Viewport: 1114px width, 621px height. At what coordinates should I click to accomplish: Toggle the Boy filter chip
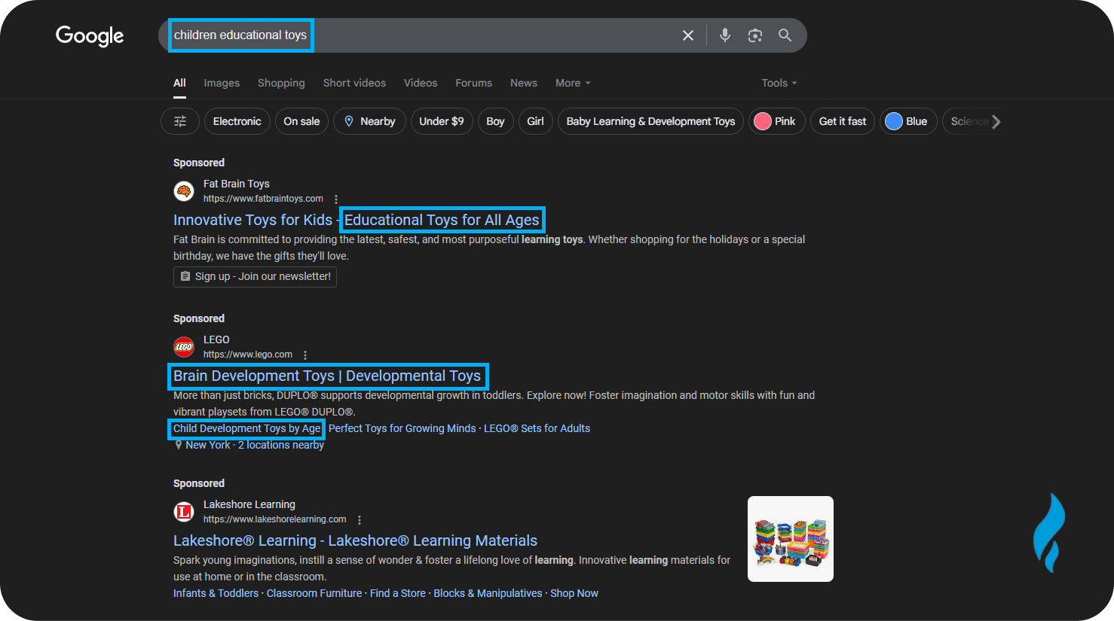[x=496, y=121]
